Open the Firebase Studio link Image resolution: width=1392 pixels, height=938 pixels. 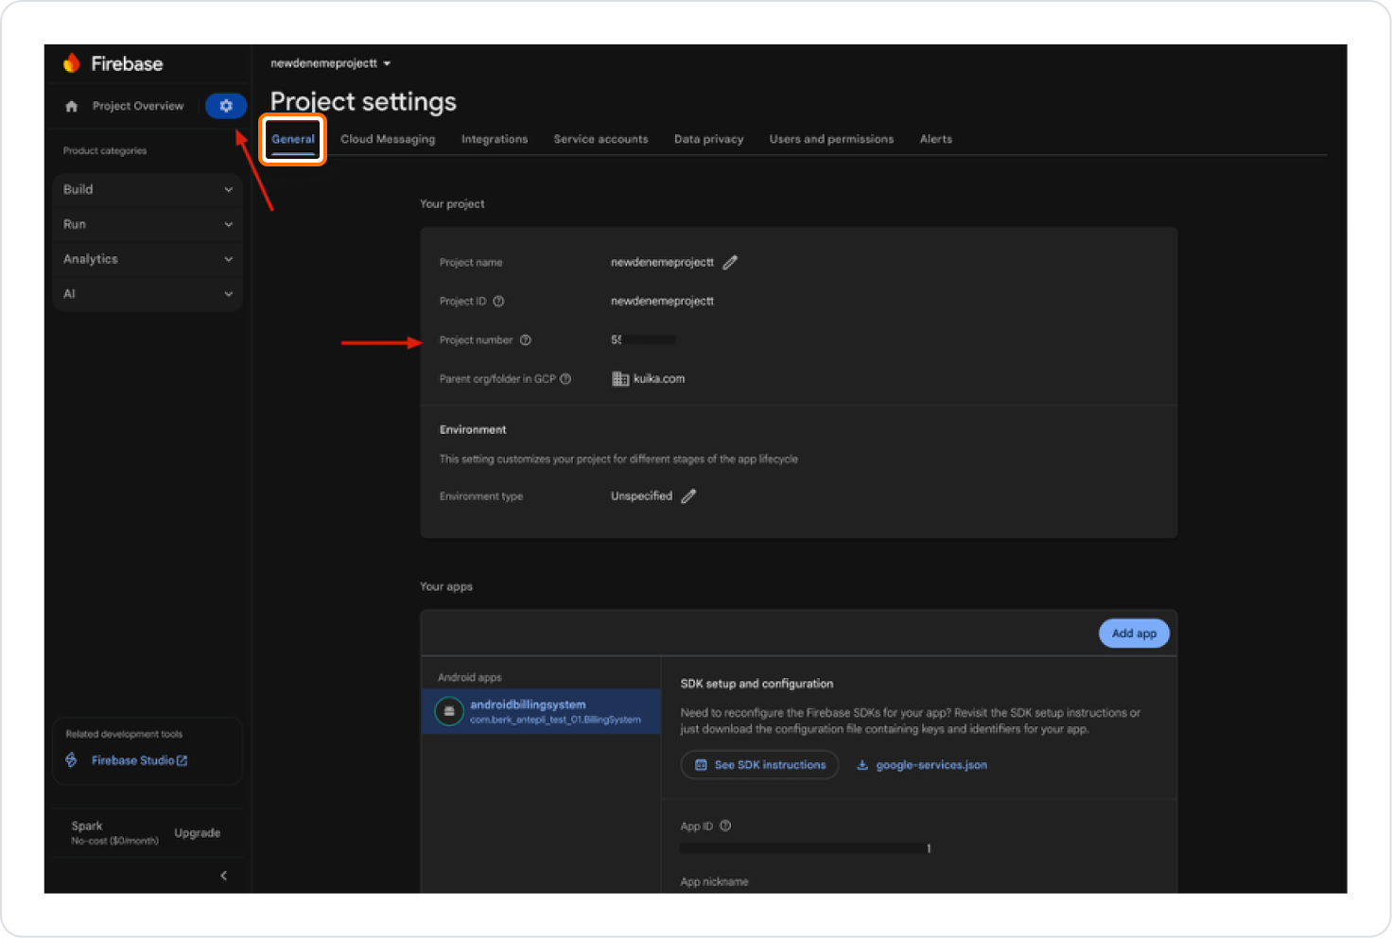139,760
